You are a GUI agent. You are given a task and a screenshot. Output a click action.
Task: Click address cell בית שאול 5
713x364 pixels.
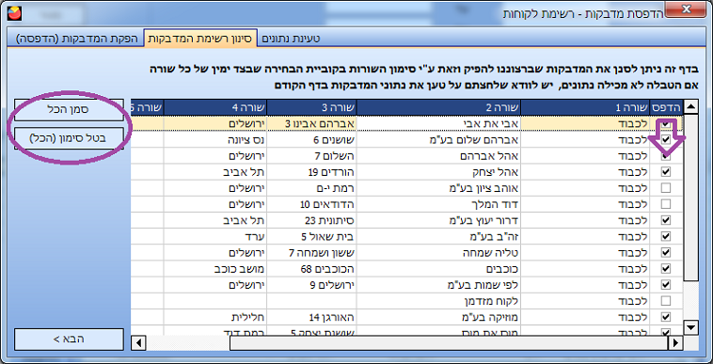(312, 236)
